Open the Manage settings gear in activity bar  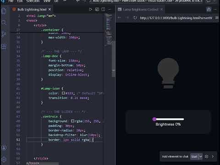coord(4,159)
